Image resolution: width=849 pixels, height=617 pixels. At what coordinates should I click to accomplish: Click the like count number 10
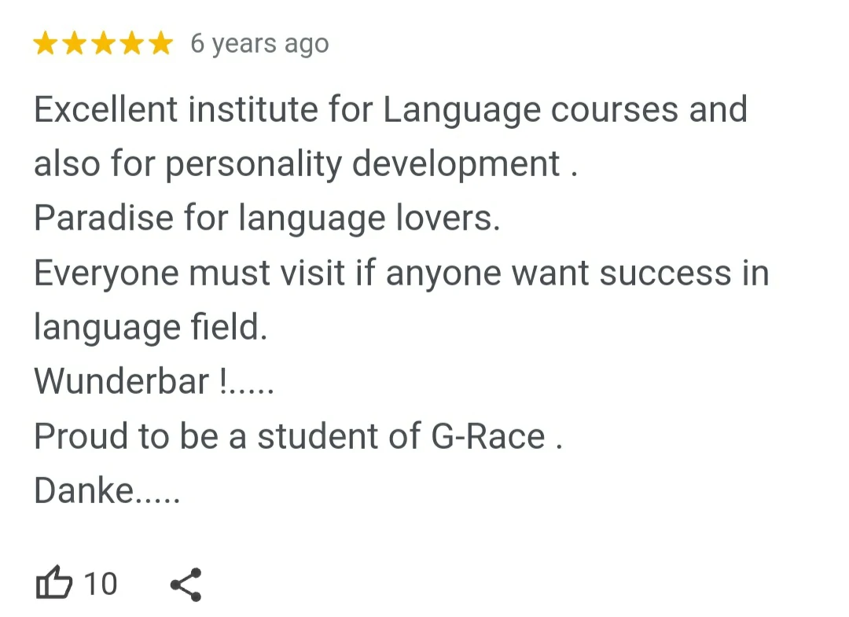click(x=100, y=585)
